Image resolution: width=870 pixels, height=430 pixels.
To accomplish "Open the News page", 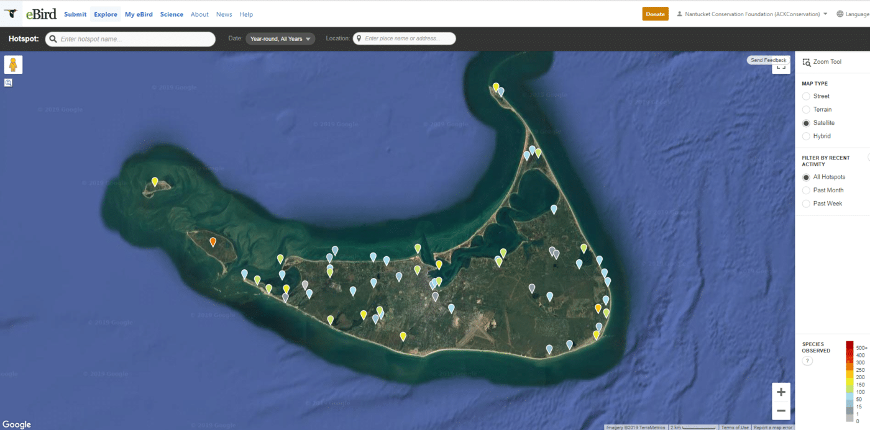I will point(224,14).
